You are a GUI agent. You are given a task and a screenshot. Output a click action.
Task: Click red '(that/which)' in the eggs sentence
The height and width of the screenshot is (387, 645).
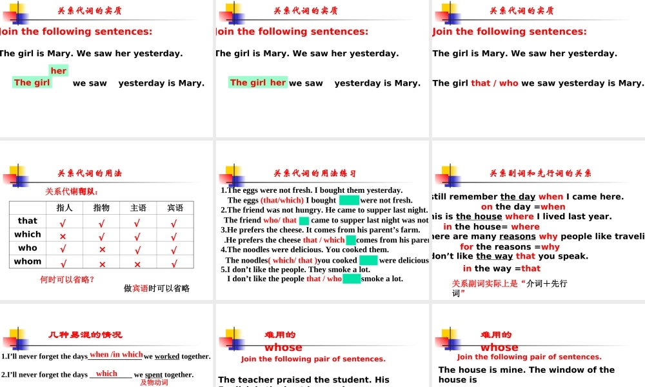(283, 201)
